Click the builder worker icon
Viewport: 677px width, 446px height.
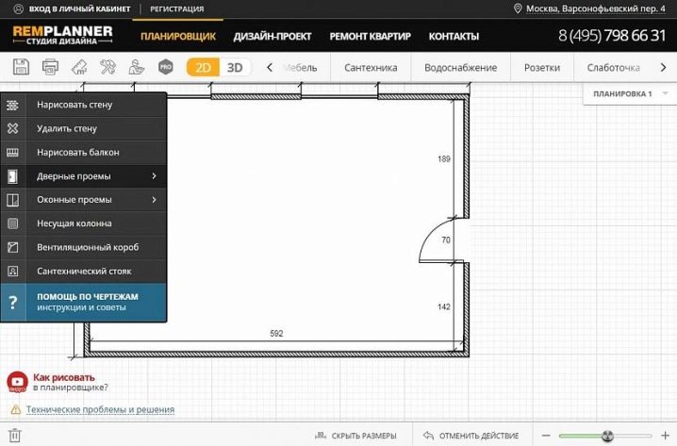pos(137,68)
